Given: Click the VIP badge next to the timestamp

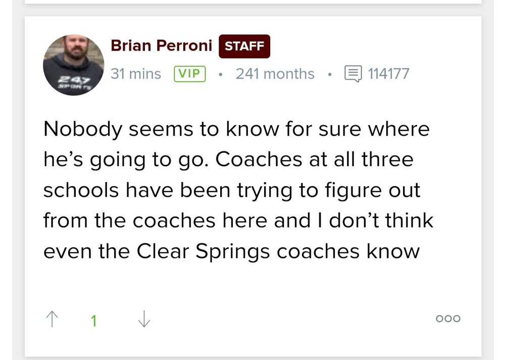Looking at the screenshot, I should 189,74.
